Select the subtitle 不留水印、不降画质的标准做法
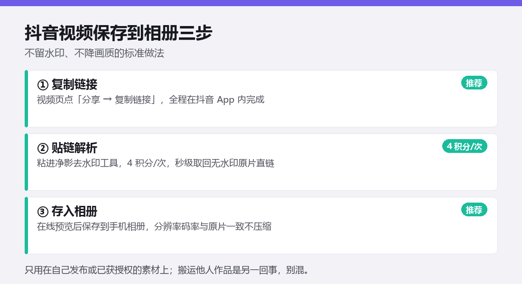The width and height of the screenshot is (522, 284). pos(94,53)
